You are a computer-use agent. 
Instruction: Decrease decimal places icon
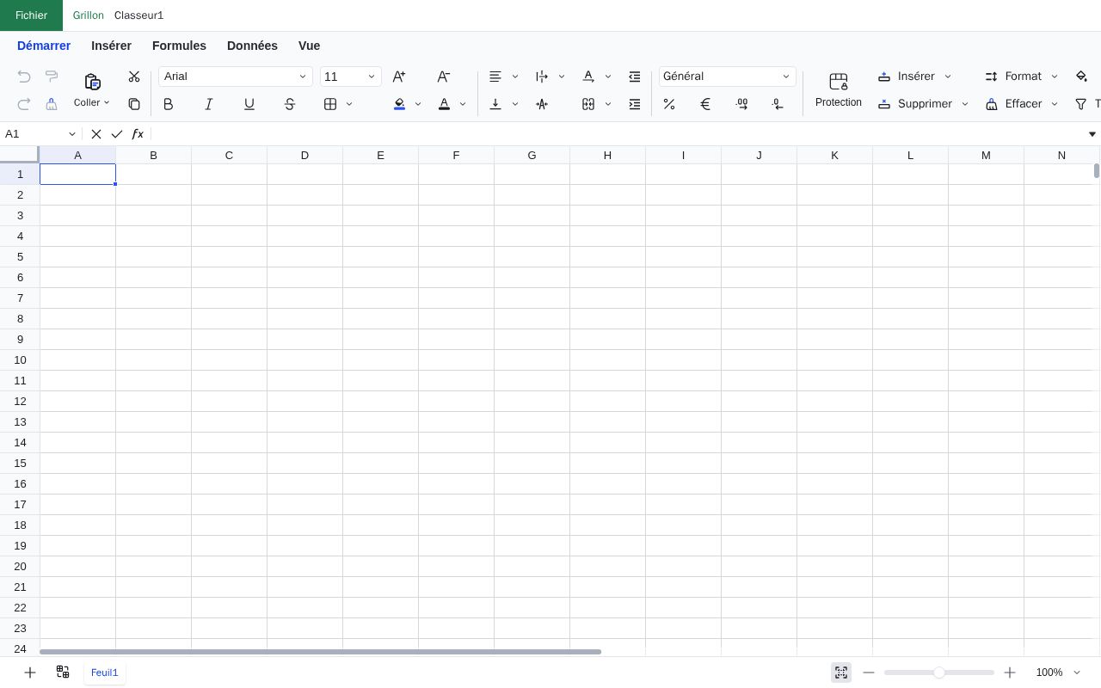(x=778, y=104)
